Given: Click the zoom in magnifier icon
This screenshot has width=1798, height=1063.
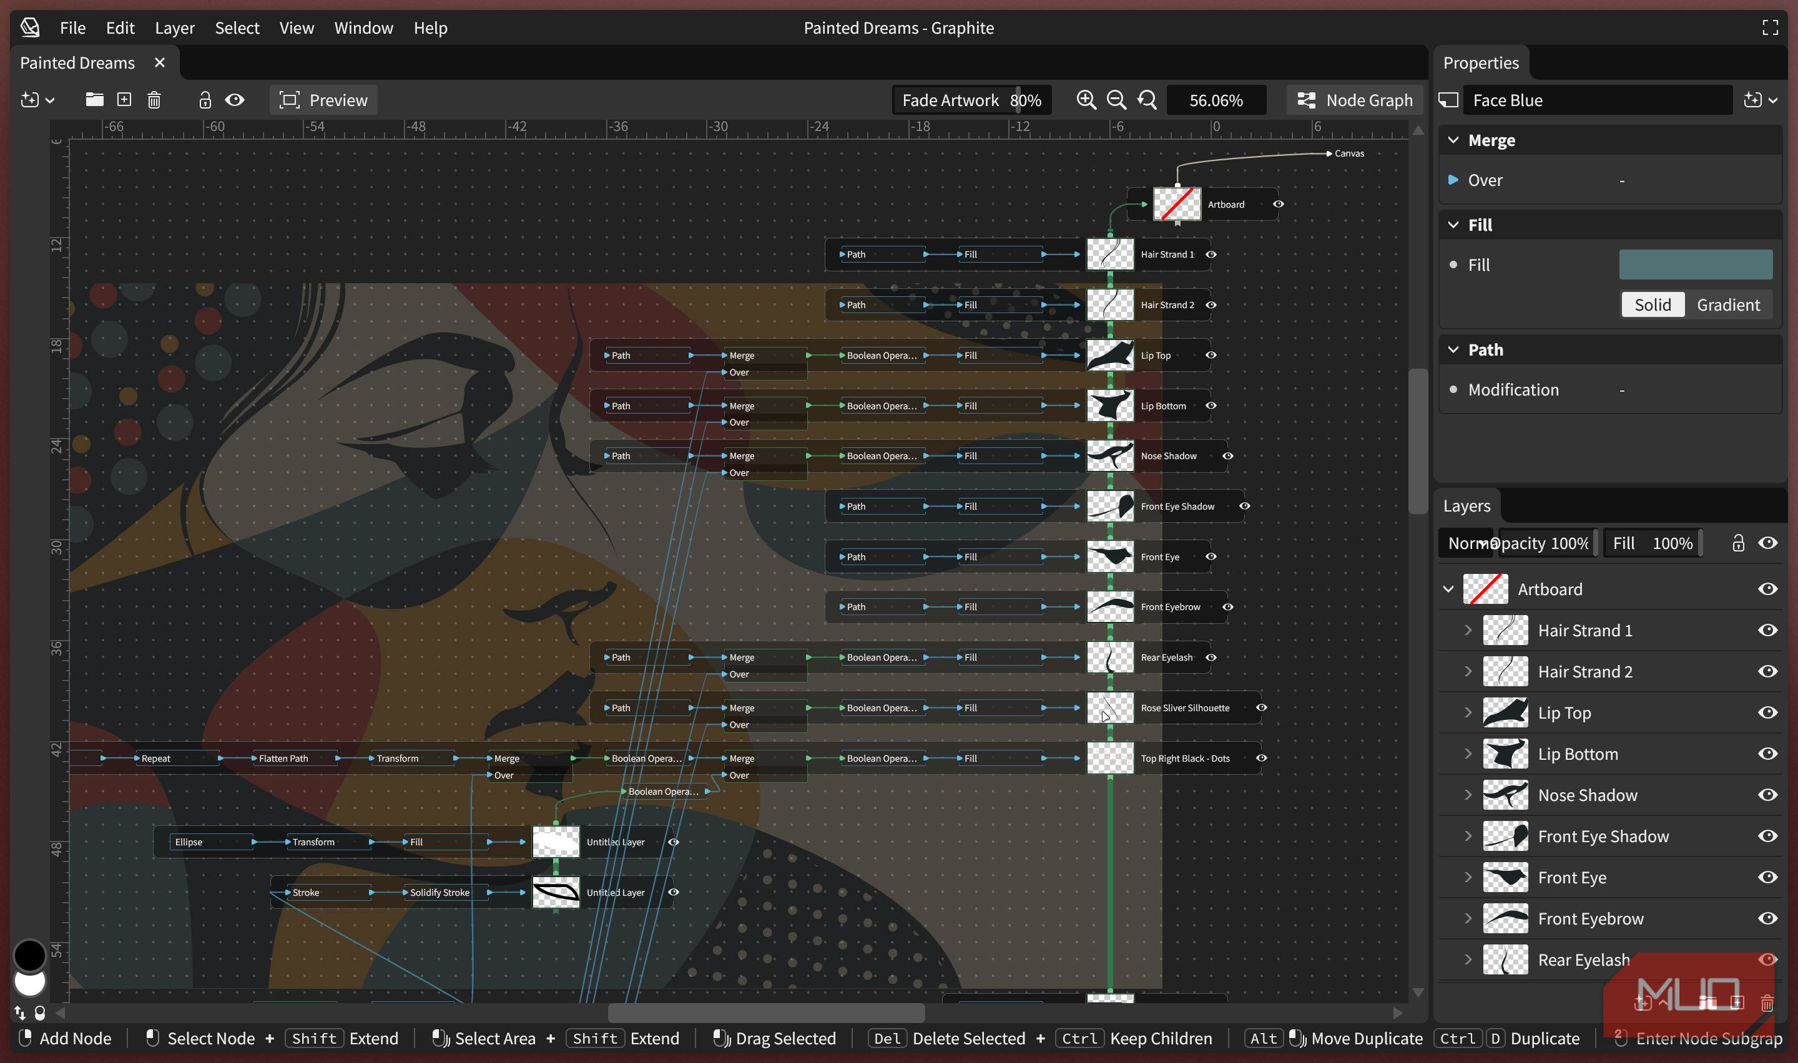Looking at the screenshot, I should click(x=1086, y=100).
